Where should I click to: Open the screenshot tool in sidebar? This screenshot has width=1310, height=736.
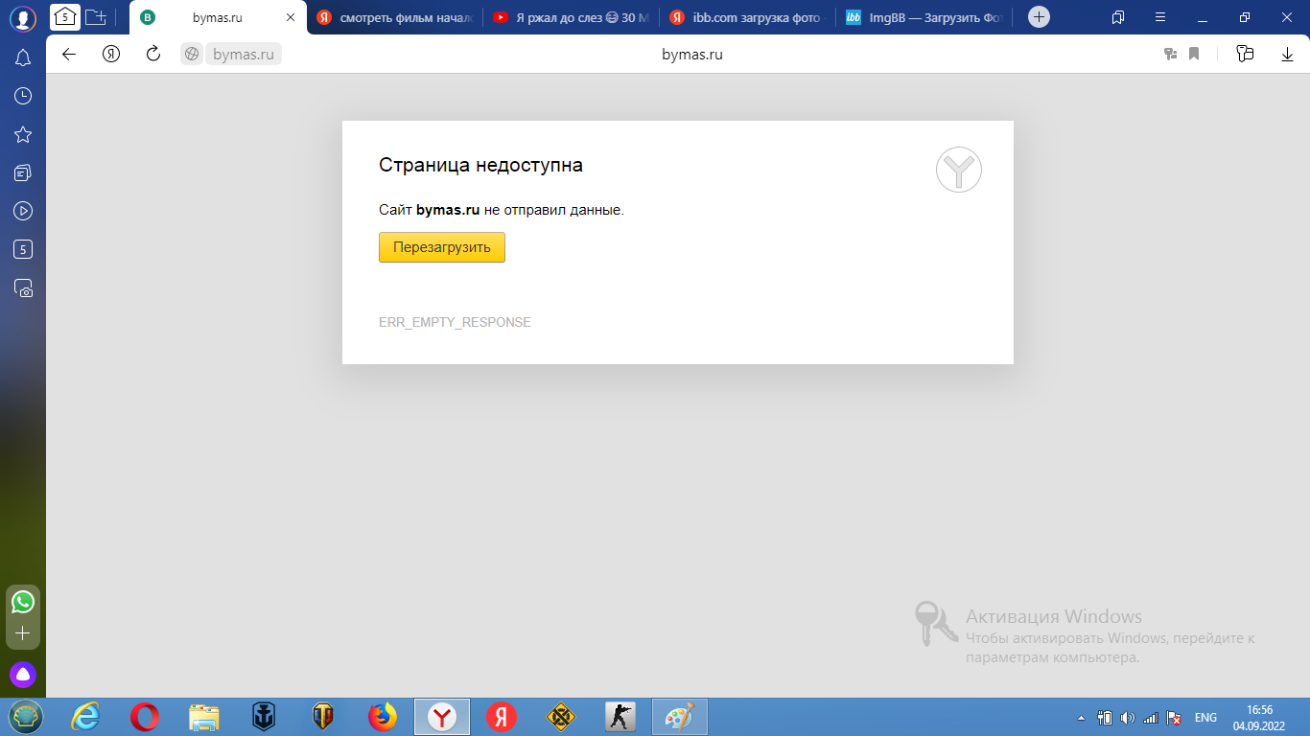point(23,287)
